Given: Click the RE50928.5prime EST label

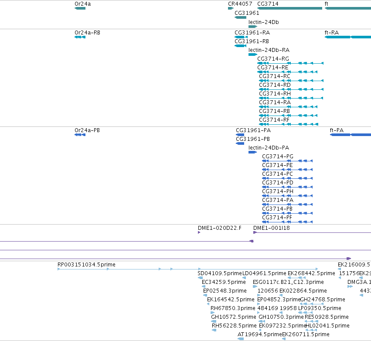Looking at the screenshot, I should (327, 317).
